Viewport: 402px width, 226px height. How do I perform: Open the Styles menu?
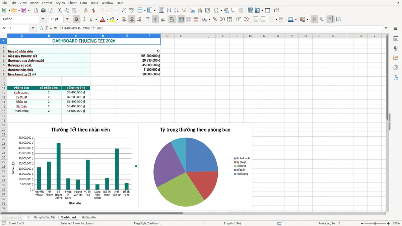click(60, 3)
